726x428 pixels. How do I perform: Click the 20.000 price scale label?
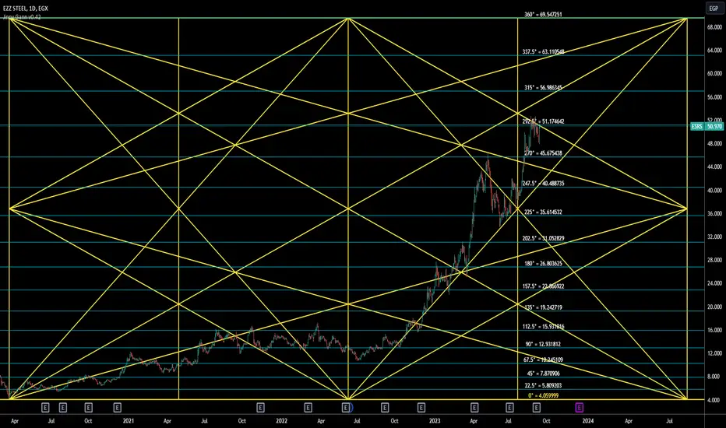[714, 307]
